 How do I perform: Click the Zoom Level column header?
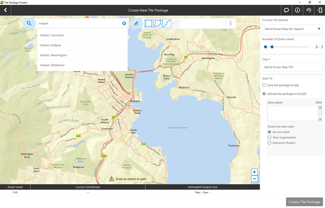pyautogui.click(x=15, y=187)
